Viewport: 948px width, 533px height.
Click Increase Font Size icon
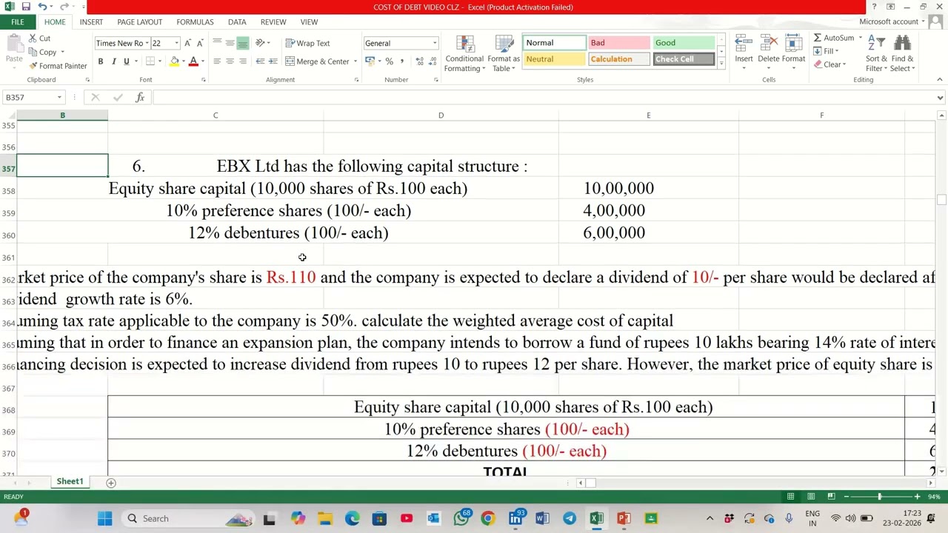pyautogui.click(x=187, y=43)
